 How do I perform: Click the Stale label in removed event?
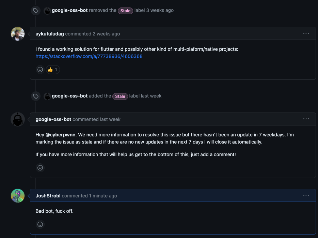click(125, 11)
